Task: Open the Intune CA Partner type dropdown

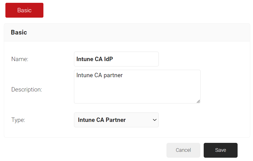Action: pyautogui.click(x=116, y=120)
